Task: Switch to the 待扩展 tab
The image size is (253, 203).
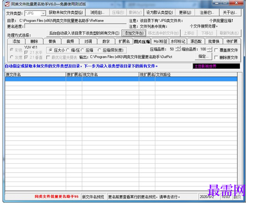Action: 232,41
